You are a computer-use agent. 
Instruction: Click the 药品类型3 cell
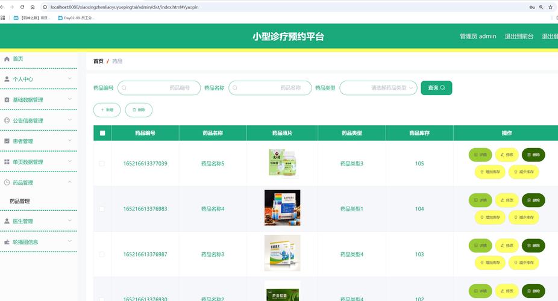(x=351, y=164)
